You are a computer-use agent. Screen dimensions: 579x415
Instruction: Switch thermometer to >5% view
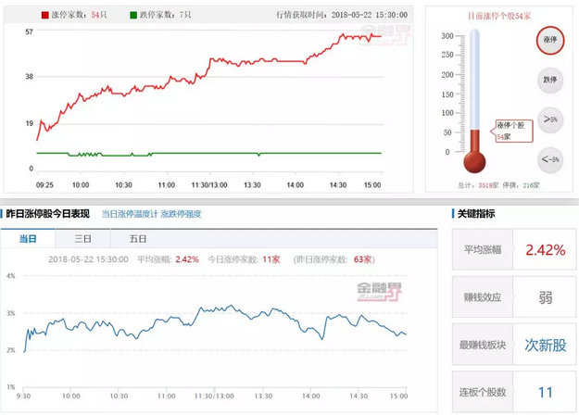549,119
